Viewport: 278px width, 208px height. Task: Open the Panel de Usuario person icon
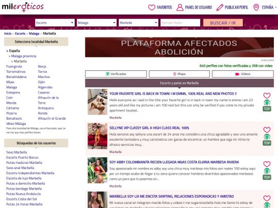click(180, 7)
